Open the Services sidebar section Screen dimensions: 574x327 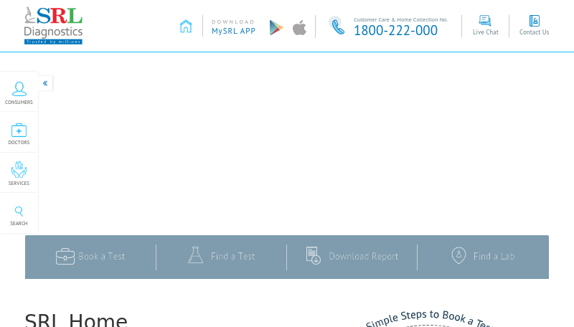[x=19, y=173]
